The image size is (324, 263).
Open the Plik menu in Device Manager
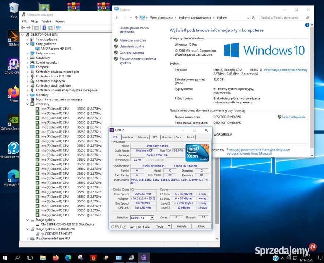tap(25, 21)
